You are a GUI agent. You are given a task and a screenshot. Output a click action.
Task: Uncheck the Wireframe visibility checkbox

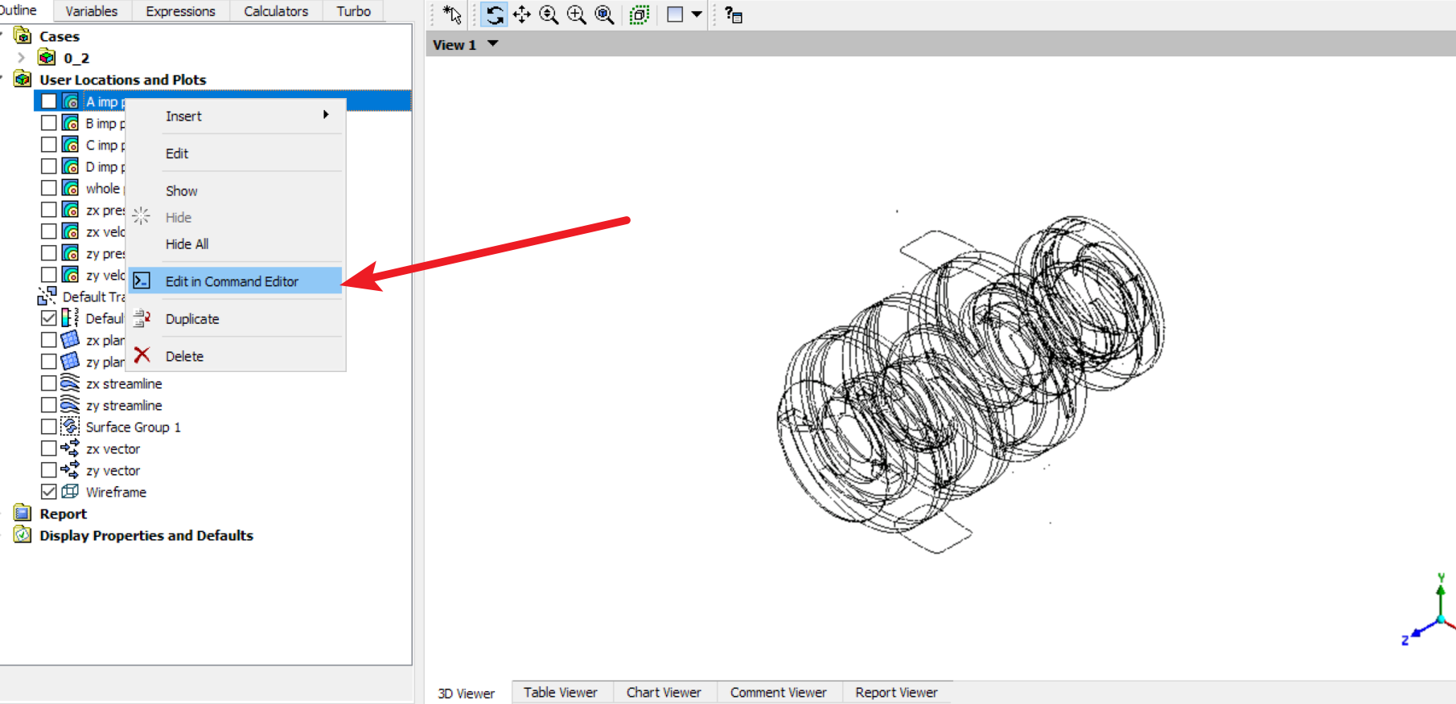[x=49, y=492]
